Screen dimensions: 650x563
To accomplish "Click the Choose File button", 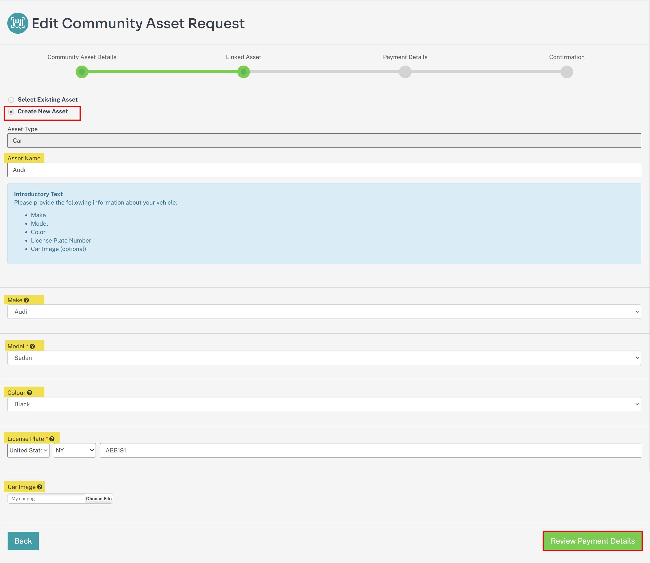I will click(x=99, y=499).
